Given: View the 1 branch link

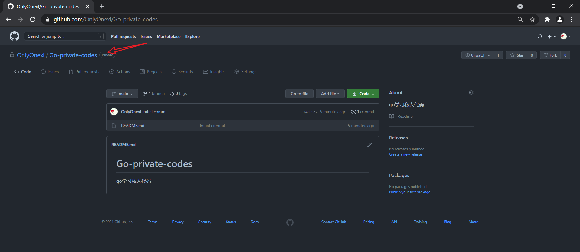Looking at the screenshot, I should coord(154,94).
